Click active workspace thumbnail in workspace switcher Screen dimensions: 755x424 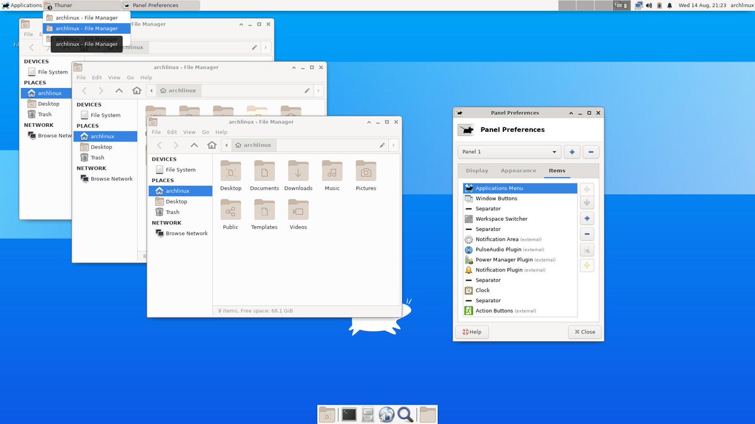pos(621,5)
